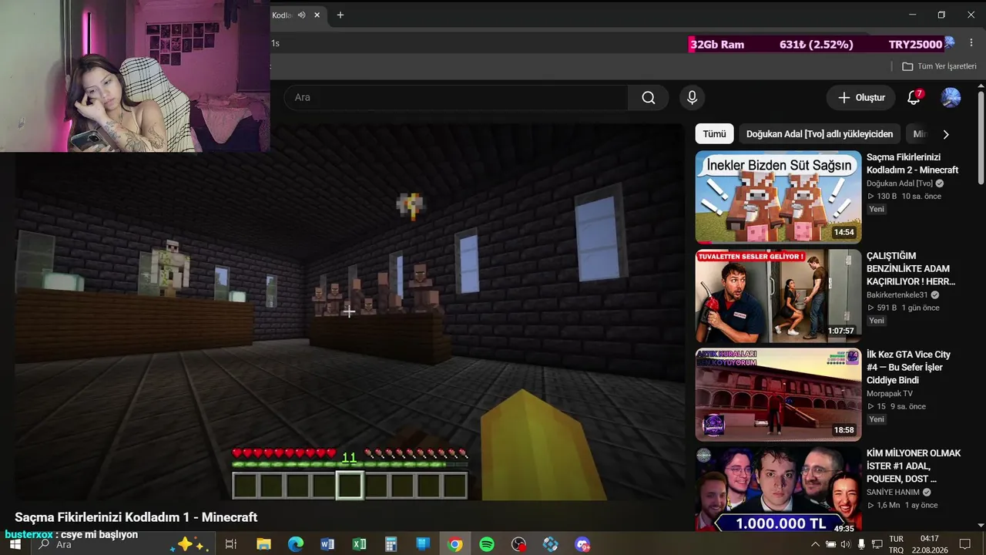Open video title İlk Kez GTA Vice City #4
Image resolution: width=986 pixels, height=555 pixels.
pyautogui.click(x=909, y=367)
